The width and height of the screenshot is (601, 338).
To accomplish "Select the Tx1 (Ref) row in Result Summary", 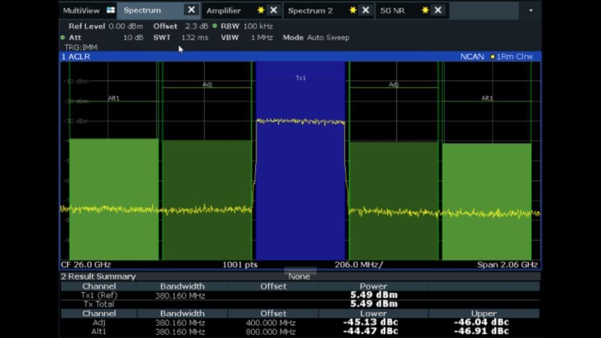I will (99, 295).
